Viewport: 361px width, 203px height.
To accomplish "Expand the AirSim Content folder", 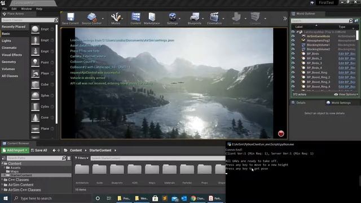I will click(2, 184).
